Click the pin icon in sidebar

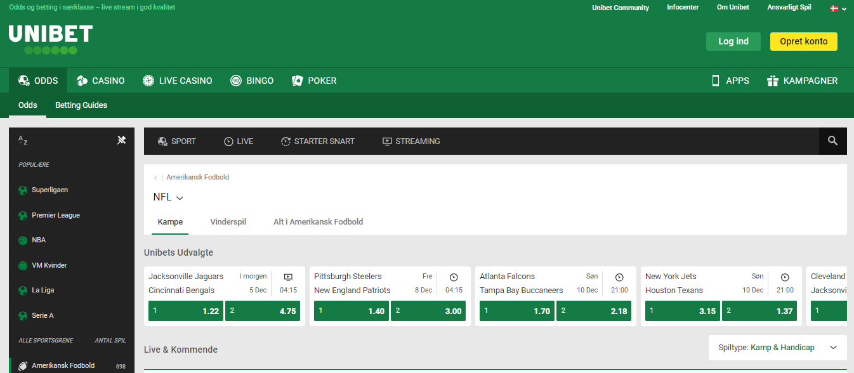(121, 140)
